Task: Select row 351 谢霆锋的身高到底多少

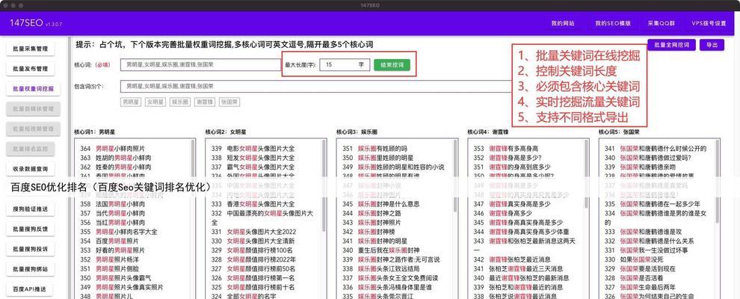Action: 512,167
